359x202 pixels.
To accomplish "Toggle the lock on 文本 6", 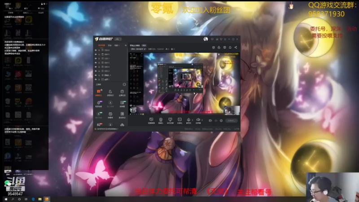I will click(x=99, y=50).
